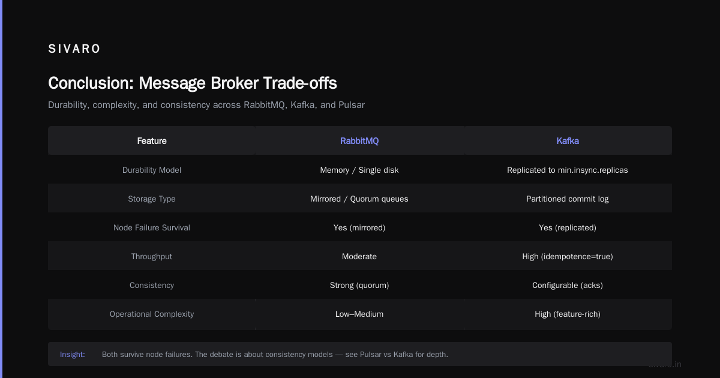Select the Feature column header
720x378 pixels.
[x=152, y=141]
